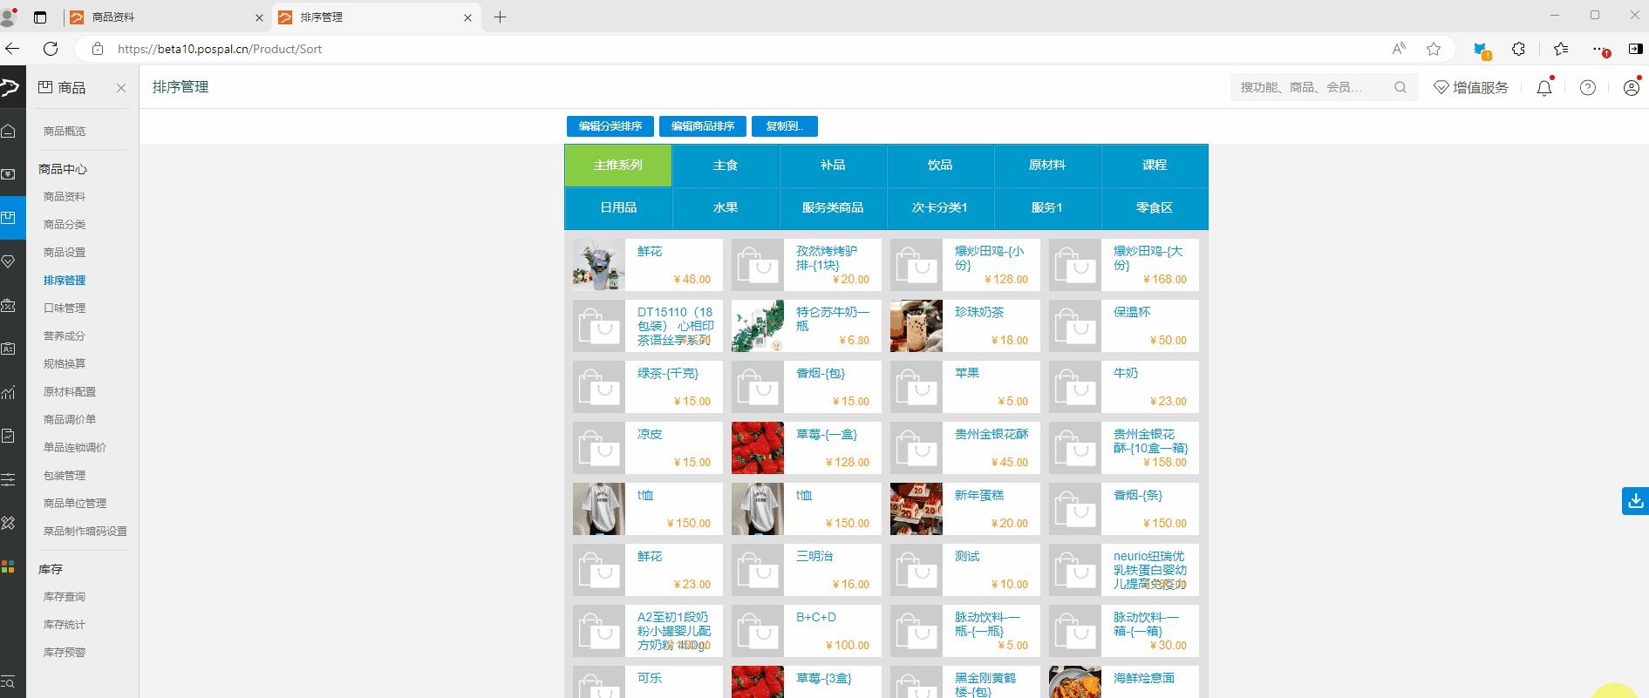Select the active product module icon
The image size is (1649, 698).
point(9,218)
